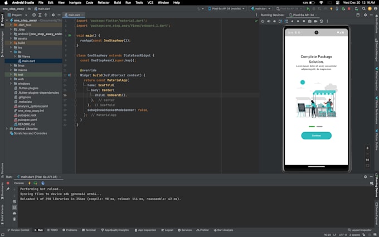Click the red Stop button in toolbar

click(x=349, y=9)
